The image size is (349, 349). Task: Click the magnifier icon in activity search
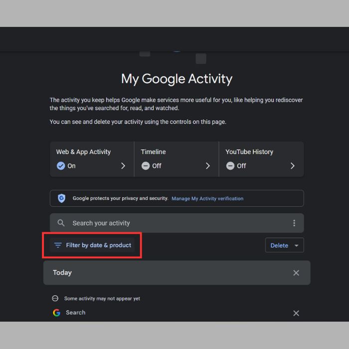click(x=61, y=223)
